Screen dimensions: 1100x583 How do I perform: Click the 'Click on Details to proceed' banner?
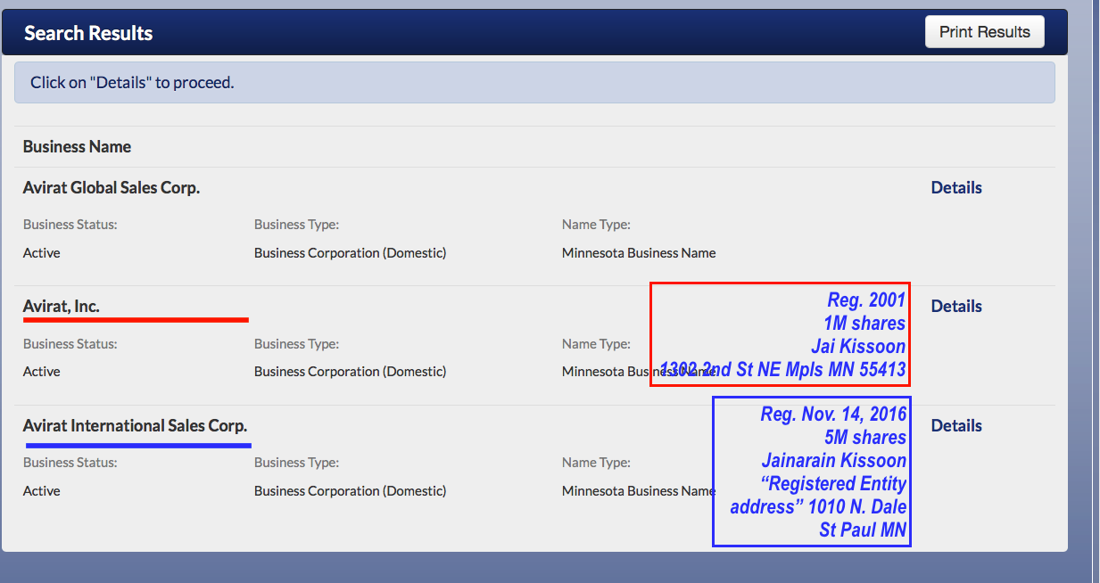(x=132, y=83)
